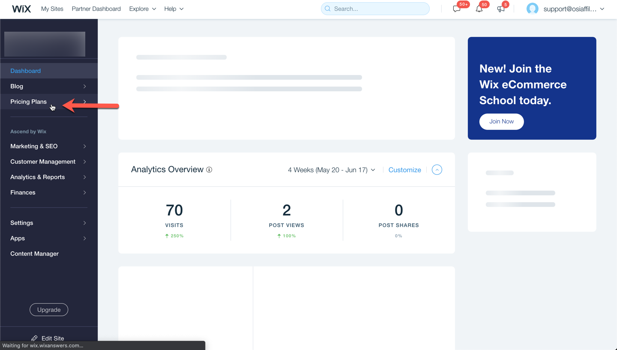The width and height of the screenshot is (617, 350).
Task: Open the notifications bell
Action: (479, 9)
